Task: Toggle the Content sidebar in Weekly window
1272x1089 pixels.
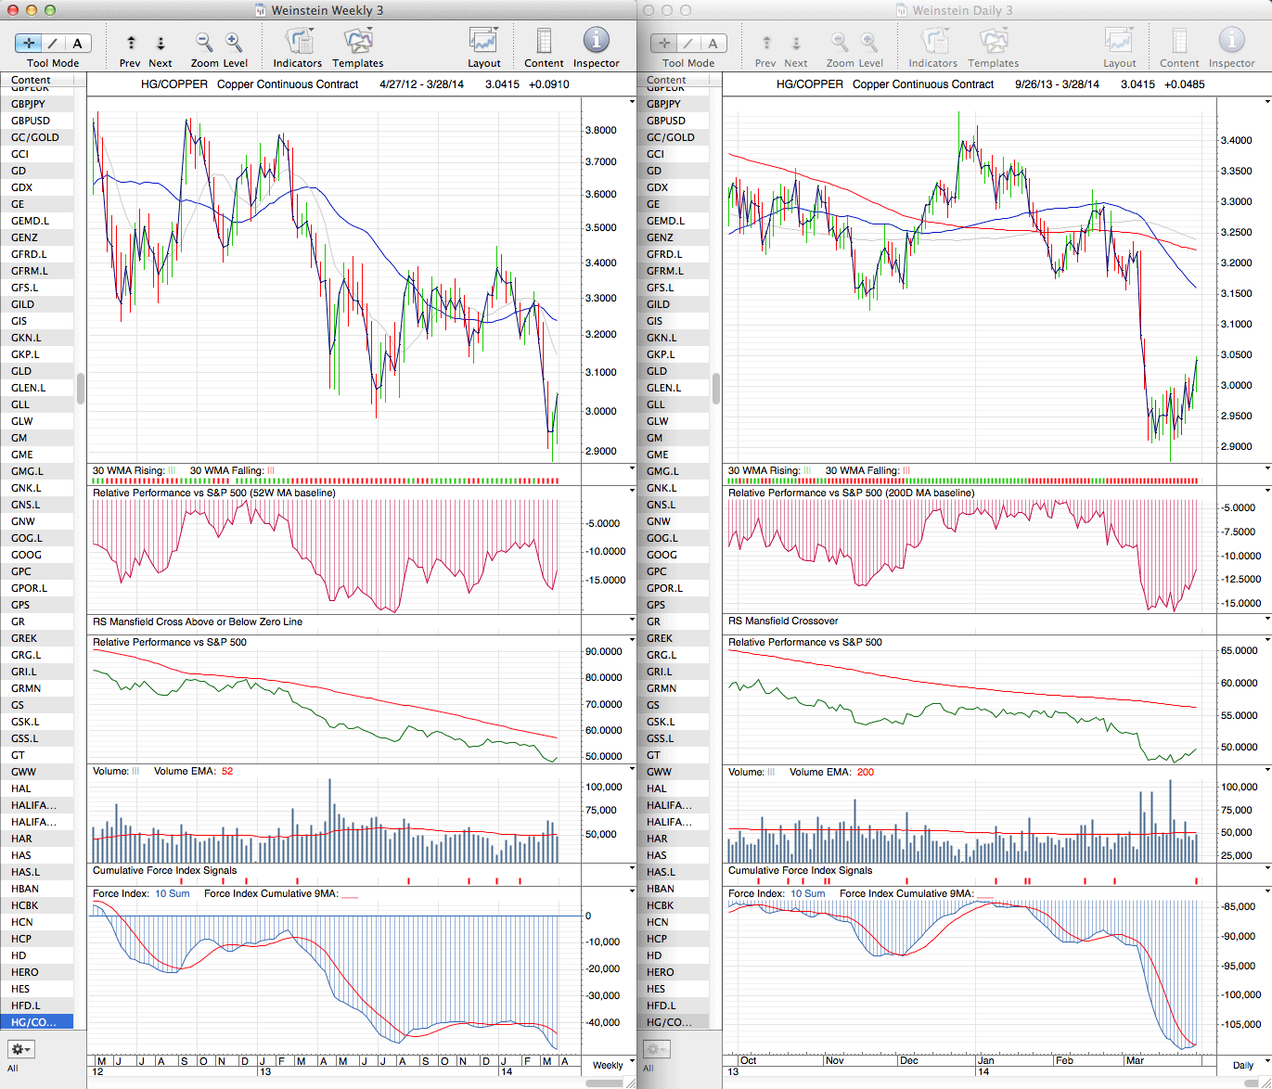Action: [544, 42]
